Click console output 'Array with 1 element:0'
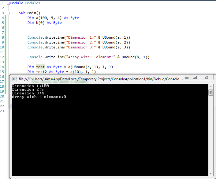 [39, 97]
